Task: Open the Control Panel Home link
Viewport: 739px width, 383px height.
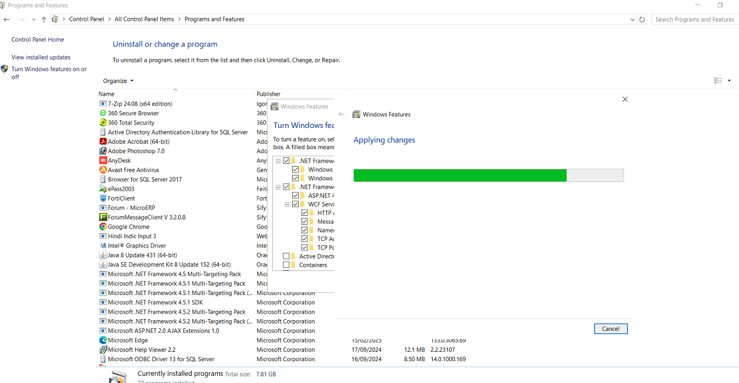Action: 38,39
